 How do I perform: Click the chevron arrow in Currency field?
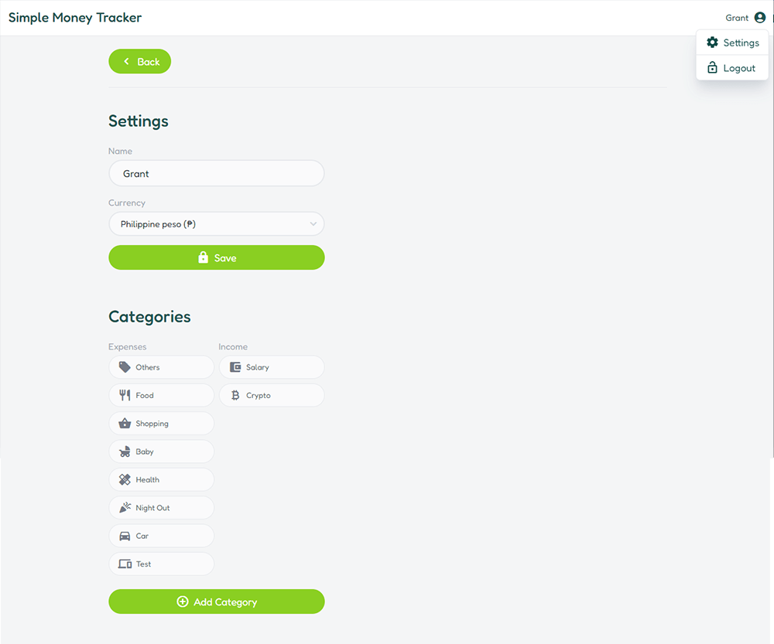[x=313, y=224]
